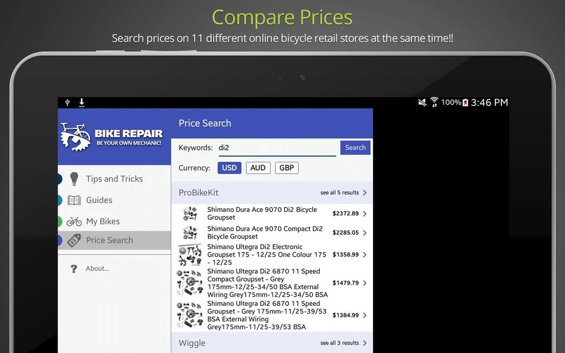Go to My Bikes section
Image resolution: width=565 pixels, height=353 pixels.
click(114, 221)
